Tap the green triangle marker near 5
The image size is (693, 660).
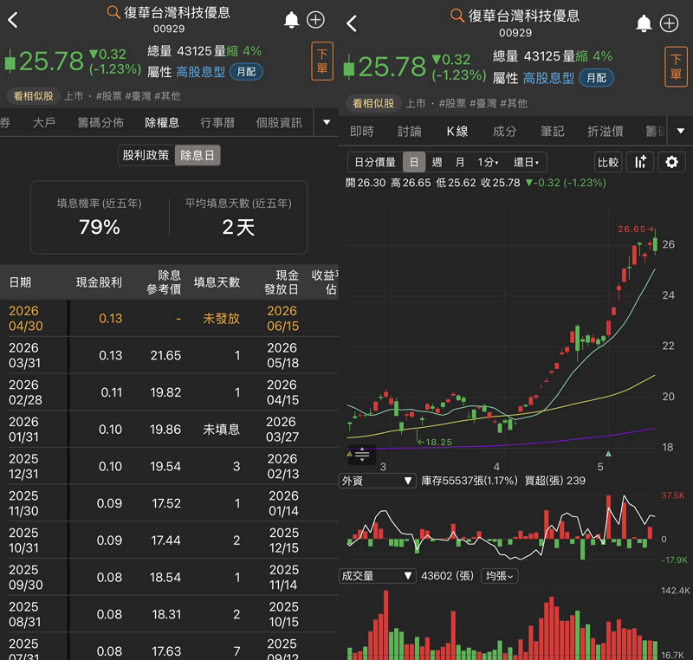pyautogui.click(x=609, y=454)
